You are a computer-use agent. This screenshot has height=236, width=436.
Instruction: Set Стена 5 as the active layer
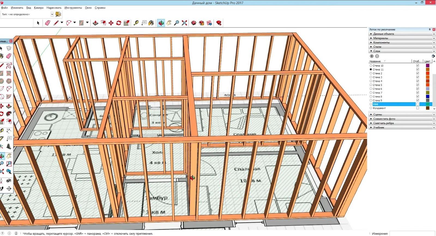pos(371,85)
